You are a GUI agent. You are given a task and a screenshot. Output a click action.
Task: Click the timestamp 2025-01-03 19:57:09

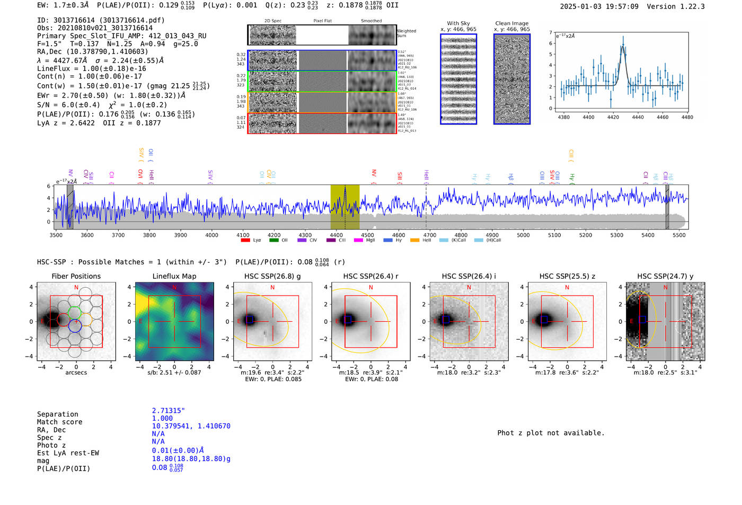coord(599,6)
